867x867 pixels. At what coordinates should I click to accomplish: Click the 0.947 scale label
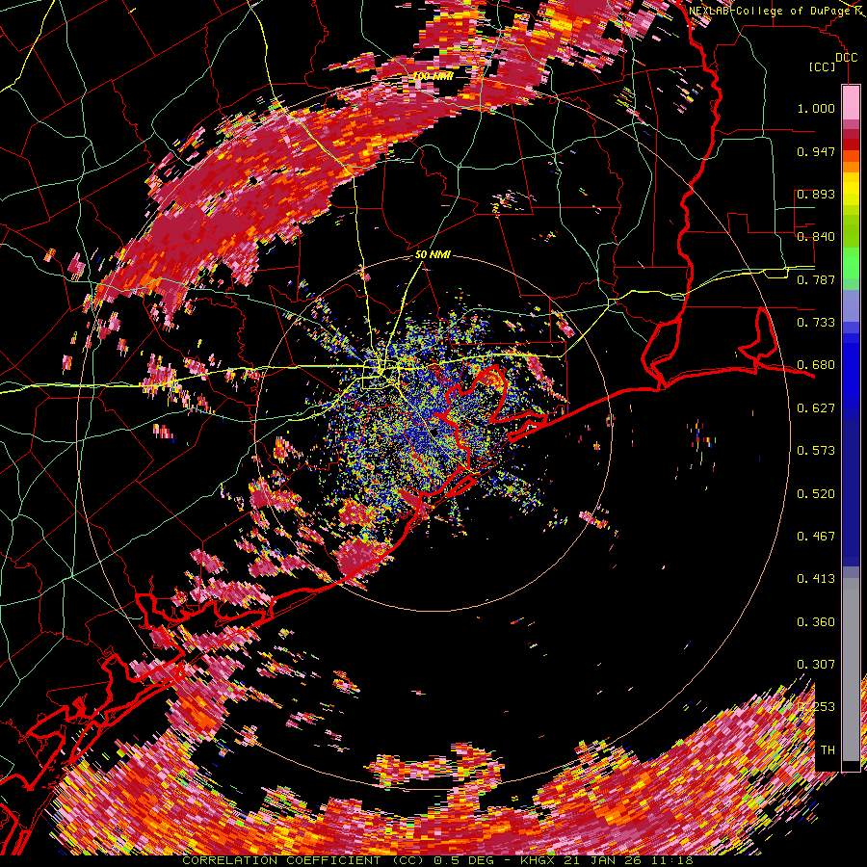pyautogui.click(x=816, y=151)
